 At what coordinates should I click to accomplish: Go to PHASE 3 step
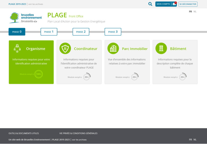click(x=113, y=32)
